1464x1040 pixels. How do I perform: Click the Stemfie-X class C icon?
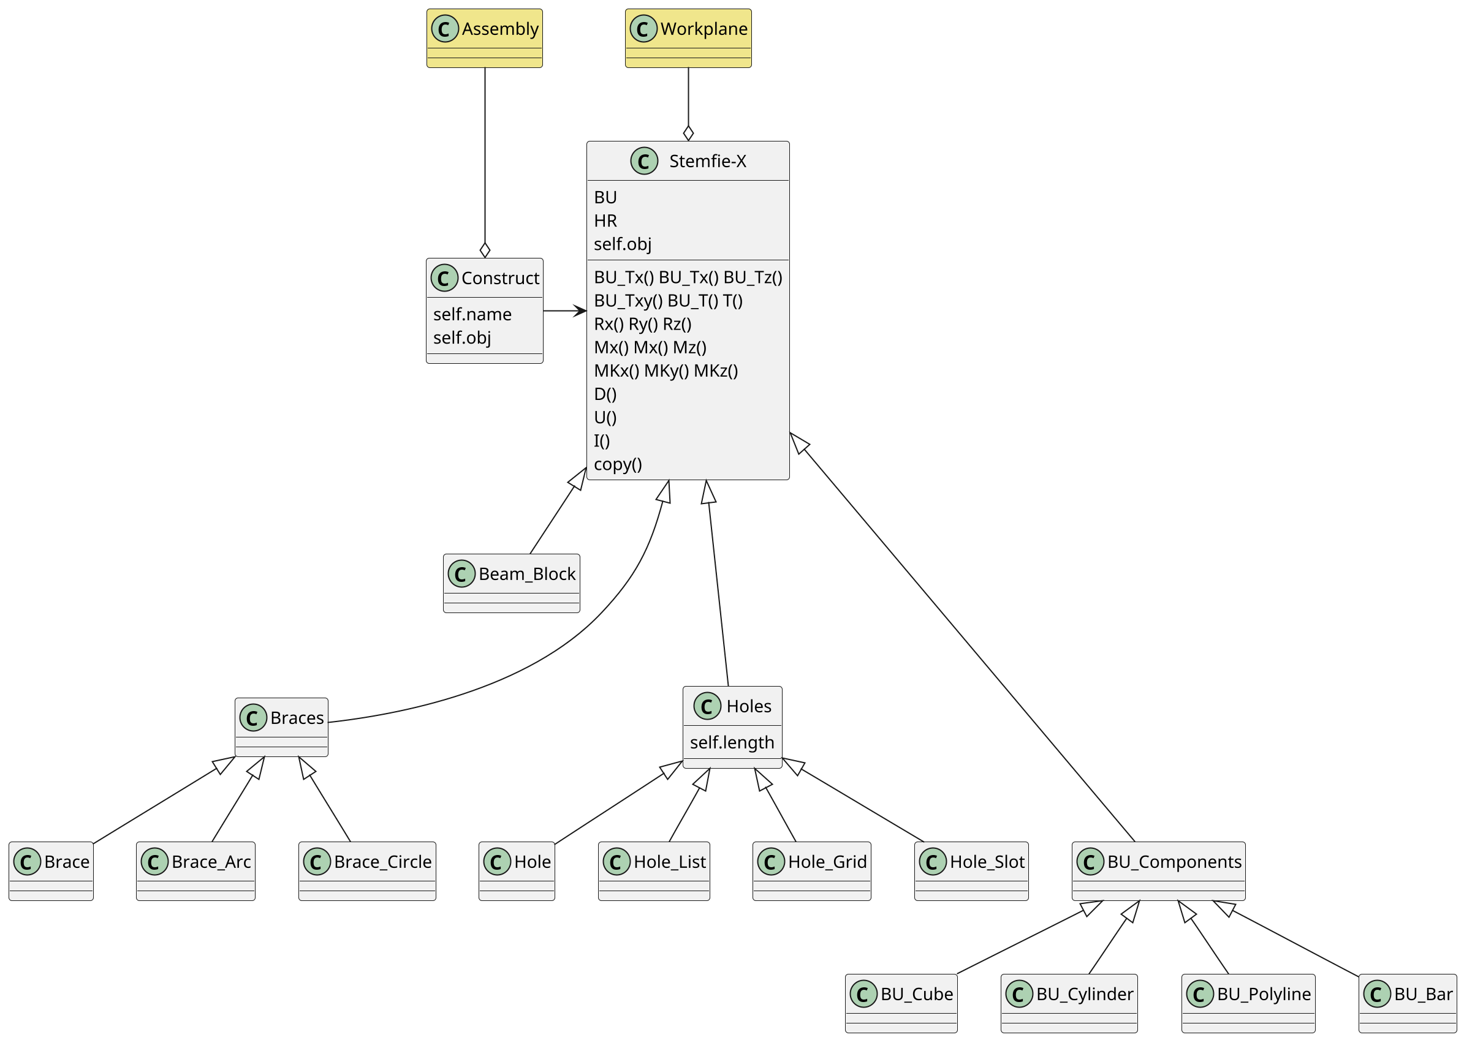(644, 161)
